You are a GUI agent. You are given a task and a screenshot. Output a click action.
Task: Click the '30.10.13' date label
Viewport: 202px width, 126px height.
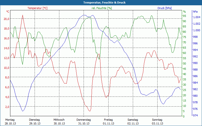pyautogui.click(x=59, y=123)
